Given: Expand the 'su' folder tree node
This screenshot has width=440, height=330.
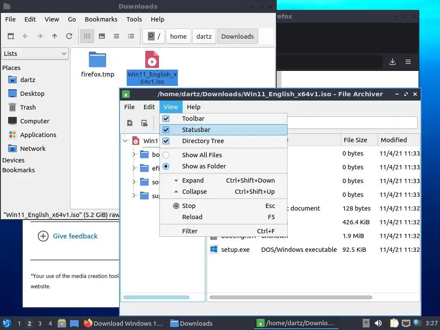Looking at the screenshot, I should 134,196.
